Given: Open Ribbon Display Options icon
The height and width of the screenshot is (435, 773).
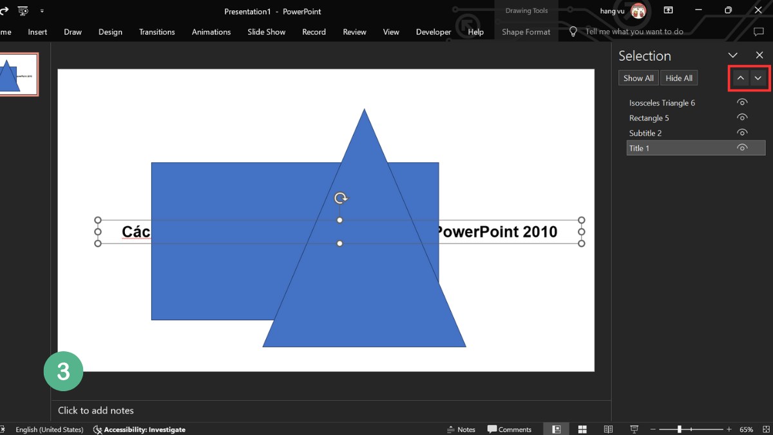Looking at the screenshot, I should (x=669, y=10).
